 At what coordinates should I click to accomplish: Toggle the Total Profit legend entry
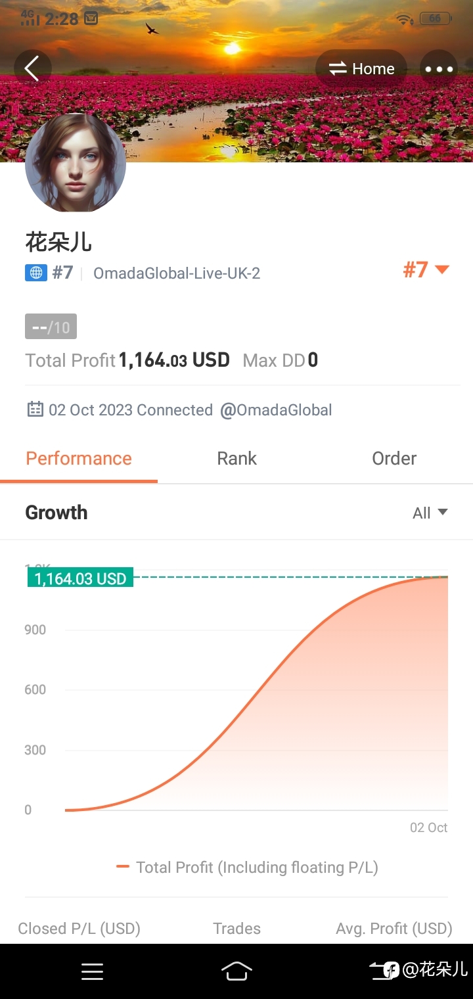point(247,868)
